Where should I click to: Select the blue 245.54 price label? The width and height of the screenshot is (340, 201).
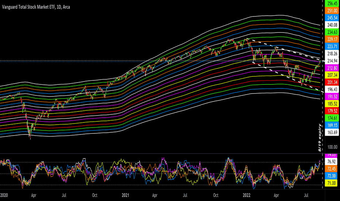332,18
